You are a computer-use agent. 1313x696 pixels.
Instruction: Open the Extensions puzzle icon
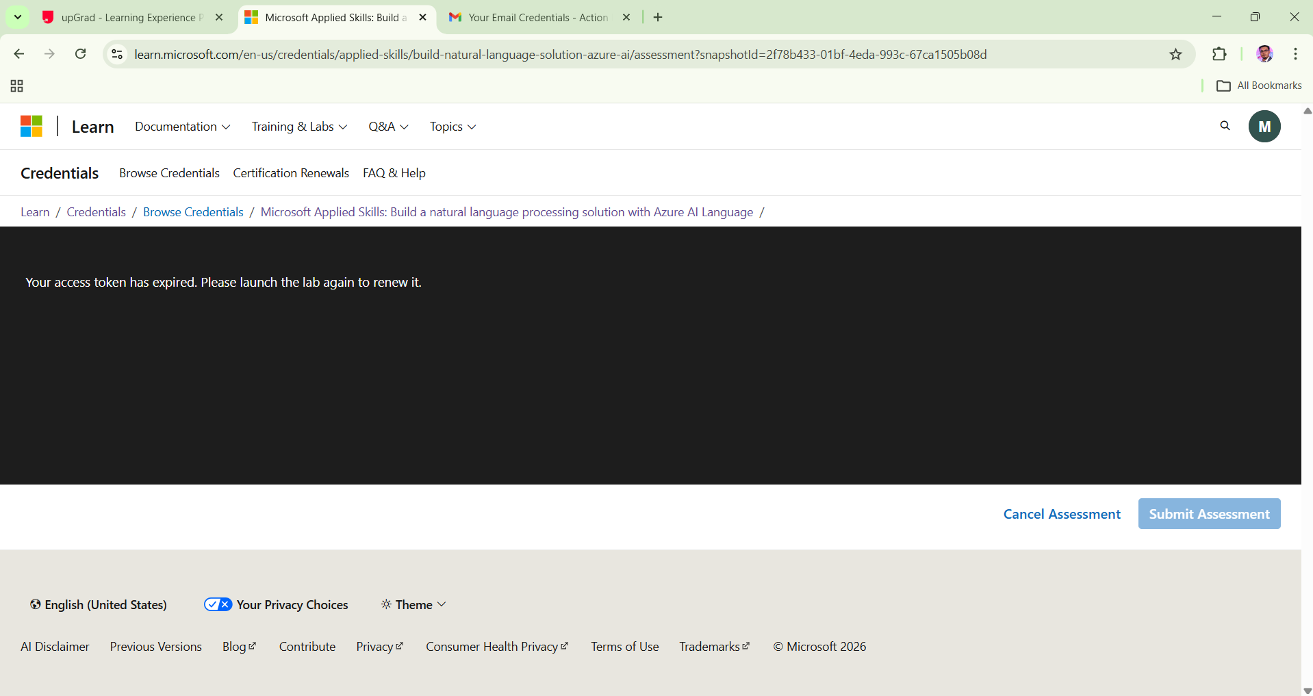[x=1219, y=54]
